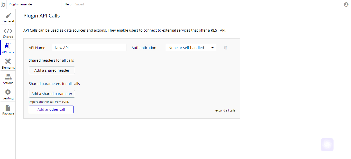
Task: Open the General tab paintbrush icon
Action: pos(8,16)
